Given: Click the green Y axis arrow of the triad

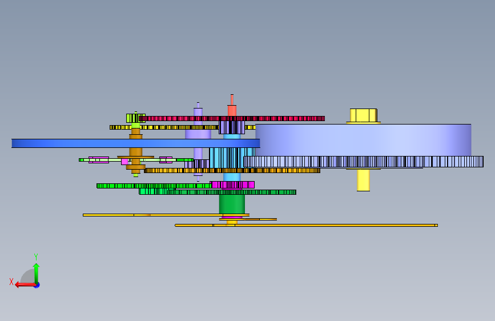Looking at the screenshot, I should click(x=37, y=274).
